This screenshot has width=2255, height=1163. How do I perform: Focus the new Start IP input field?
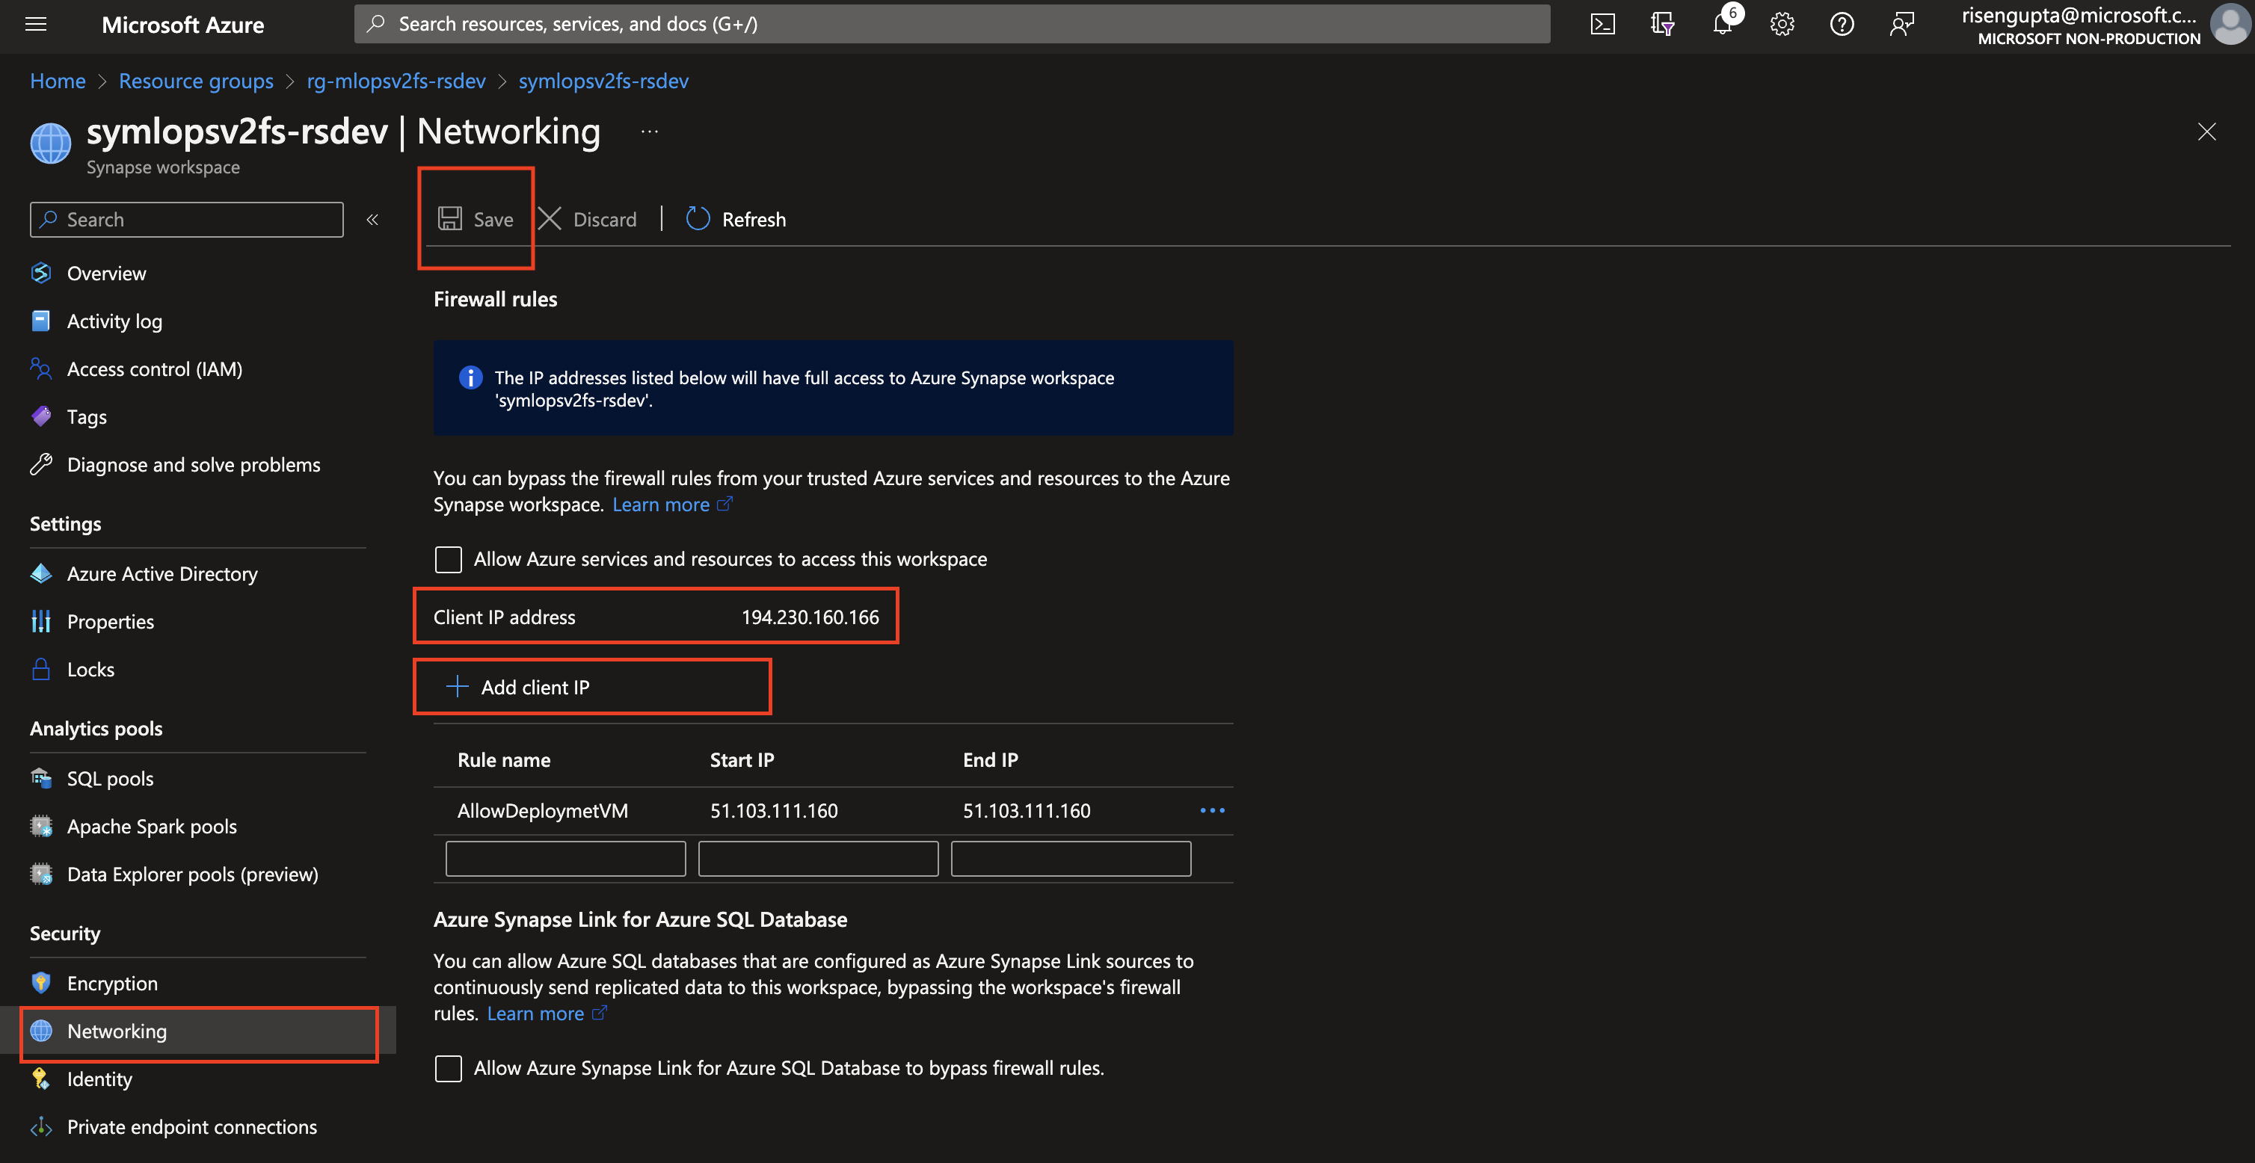coord(819,859)
